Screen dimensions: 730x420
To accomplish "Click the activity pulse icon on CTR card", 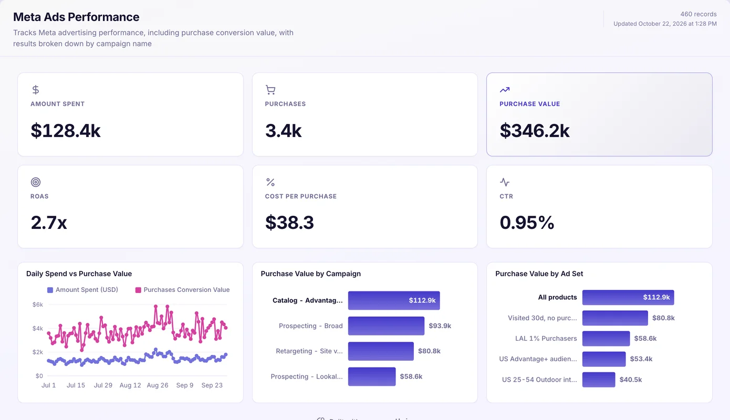I will [505, 182].
